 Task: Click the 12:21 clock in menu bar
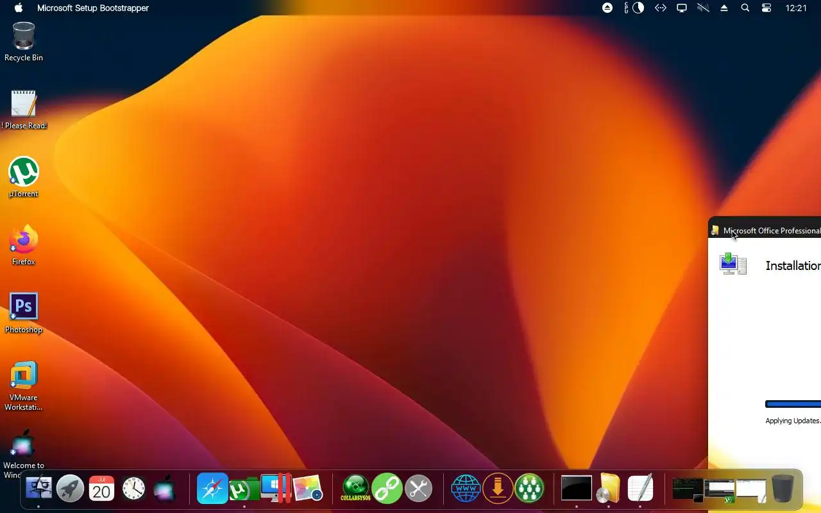(x=796, y=8)
